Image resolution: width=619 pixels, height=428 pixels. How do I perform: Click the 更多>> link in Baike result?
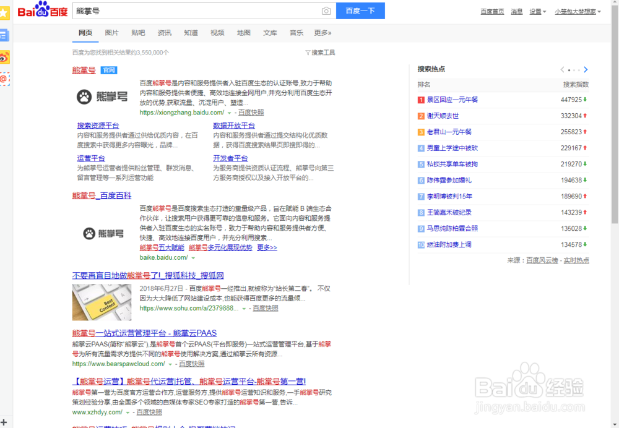tap(267, 248)
